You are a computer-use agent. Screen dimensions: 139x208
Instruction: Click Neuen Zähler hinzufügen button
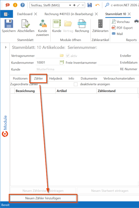tap(43, 198)
